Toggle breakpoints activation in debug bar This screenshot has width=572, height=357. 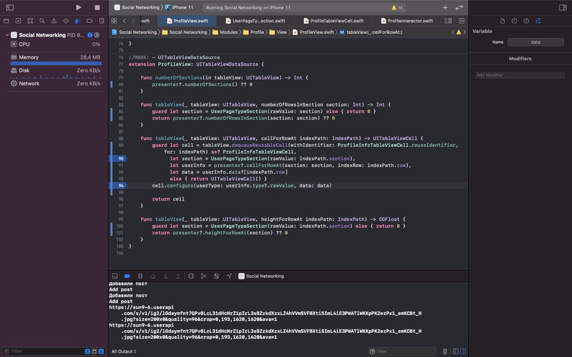127,276
